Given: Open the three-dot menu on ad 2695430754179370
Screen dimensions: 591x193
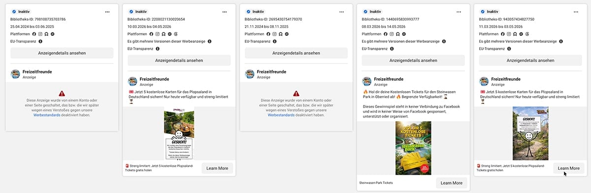Looking at the screenshot, I should click(341, 11).
